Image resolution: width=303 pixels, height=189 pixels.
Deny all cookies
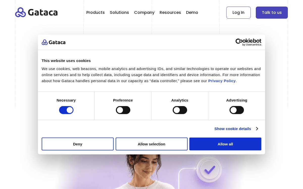(78, 144)
